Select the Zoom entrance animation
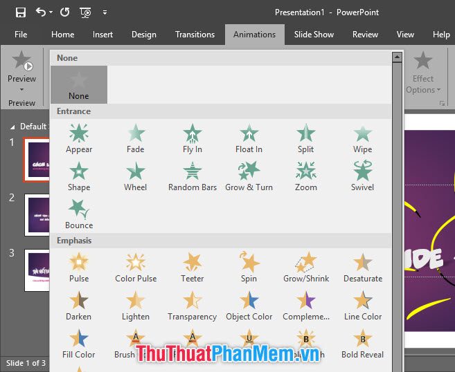This screenshot has height=372, width=455. click(x=306, y=176)
